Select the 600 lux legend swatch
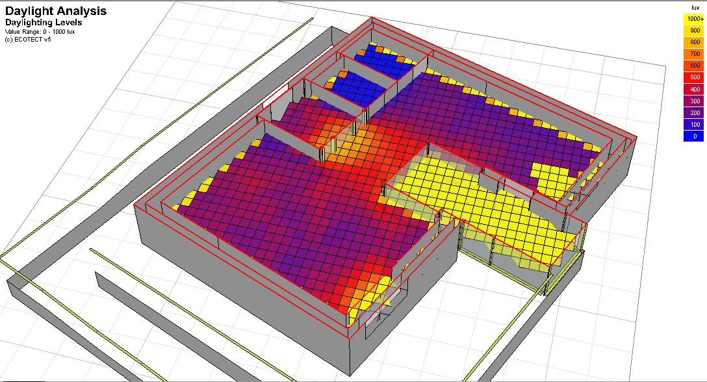Screen dimensions: 707x382 695,66
